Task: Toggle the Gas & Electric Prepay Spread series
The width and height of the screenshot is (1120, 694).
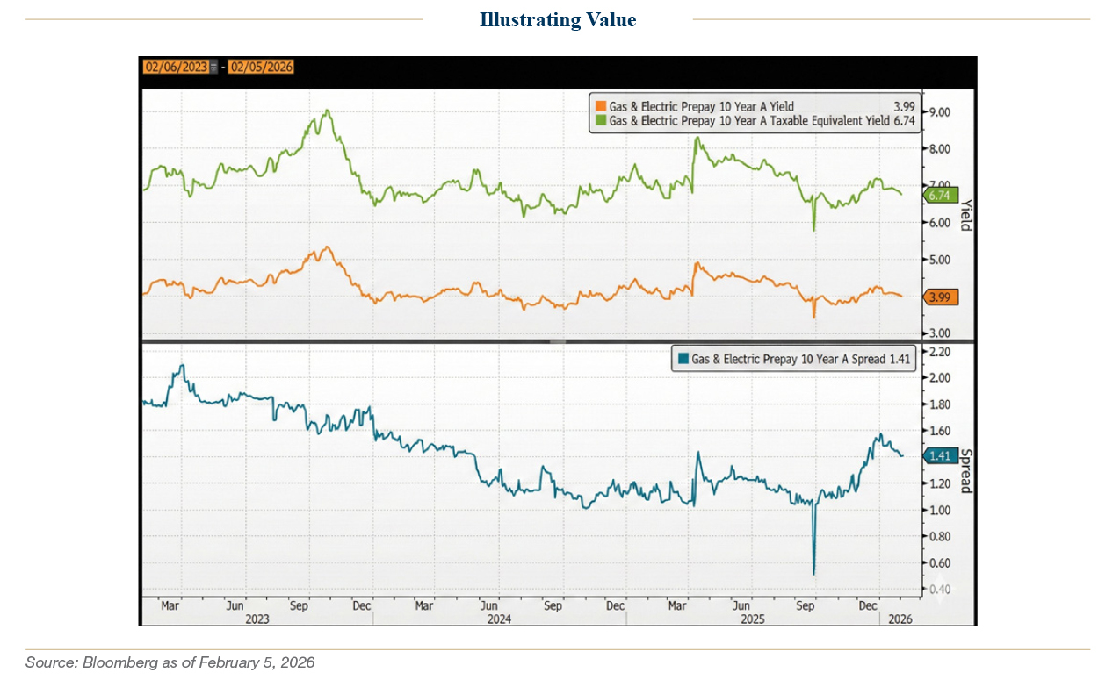Action: [791, 358]
